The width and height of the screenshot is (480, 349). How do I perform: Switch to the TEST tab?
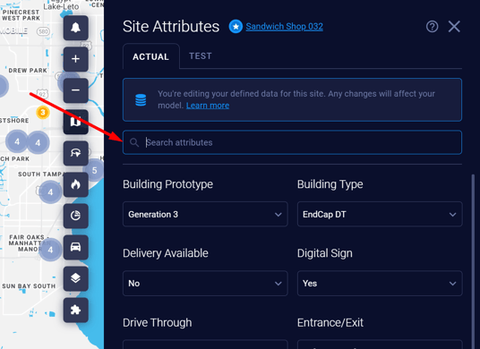click(x=201, y=56)
